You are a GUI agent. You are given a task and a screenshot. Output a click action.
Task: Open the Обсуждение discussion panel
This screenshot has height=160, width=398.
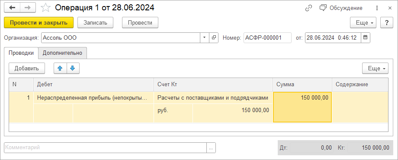341,8
